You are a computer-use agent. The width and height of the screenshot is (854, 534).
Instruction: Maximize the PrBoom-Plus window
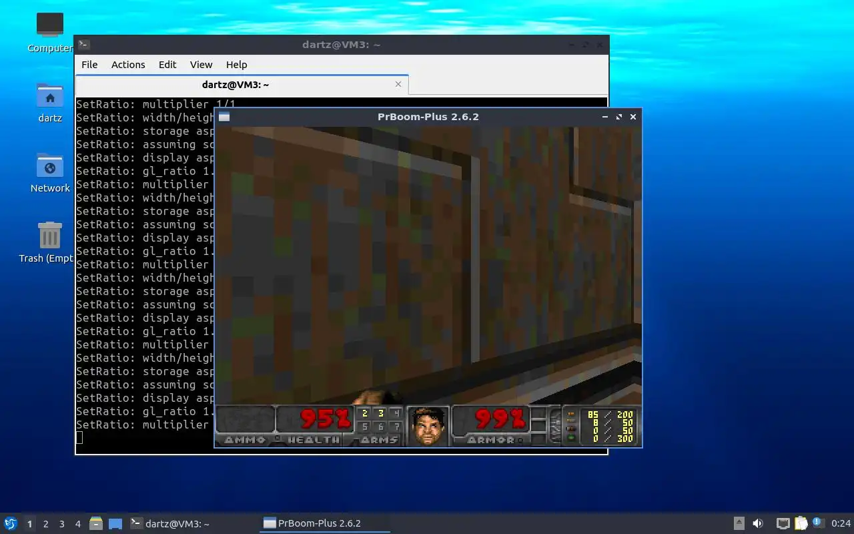619,117
